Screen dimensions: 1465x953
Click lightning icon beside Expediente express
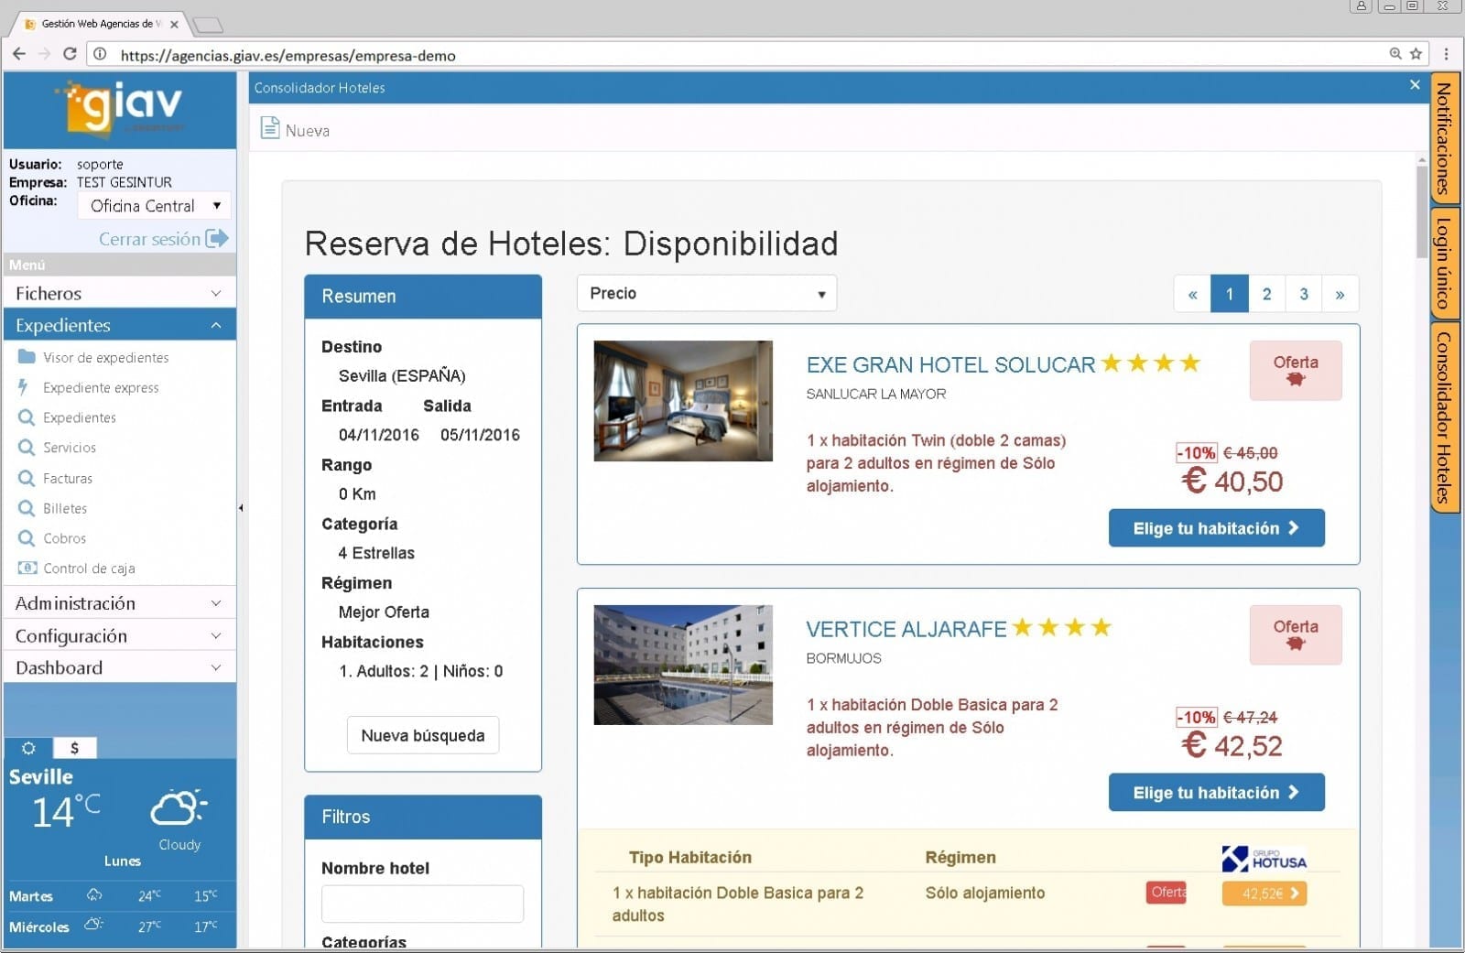coord(24,387)
